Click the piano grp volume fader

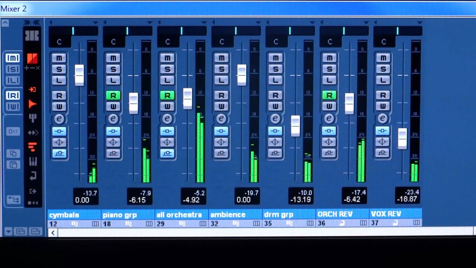[x=133, y=103]
